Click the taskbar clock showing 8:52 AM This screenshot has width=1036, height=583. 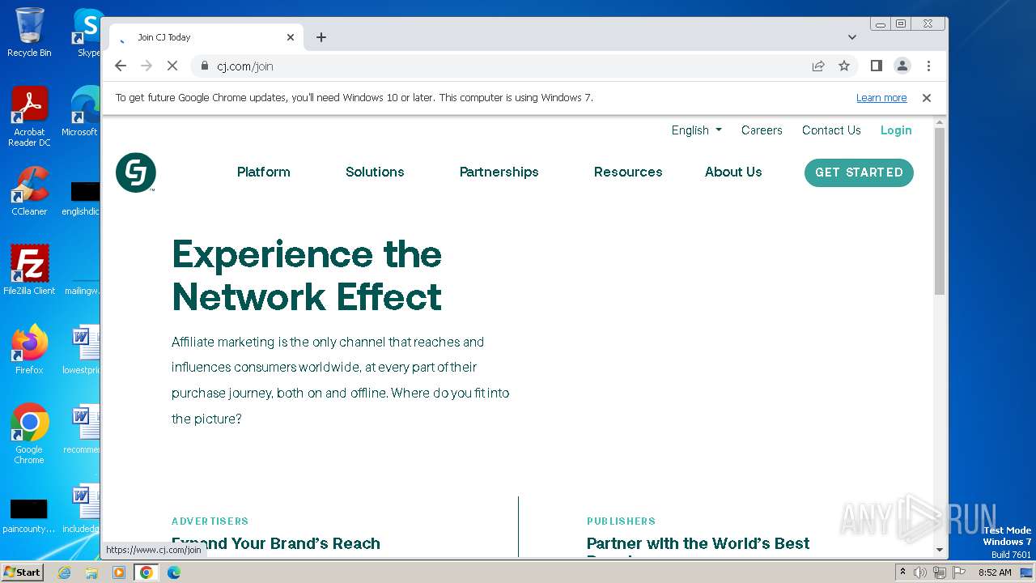[x=995, y=572]
